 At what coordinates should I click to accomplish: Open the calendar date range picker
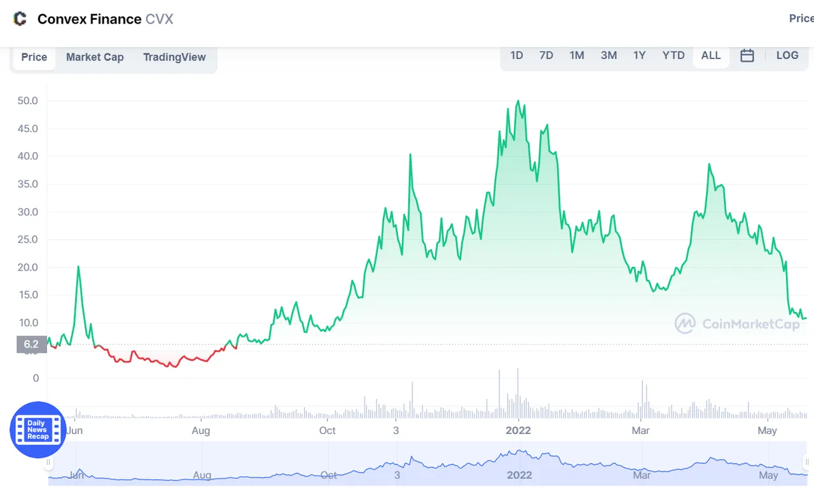point(747,55)
